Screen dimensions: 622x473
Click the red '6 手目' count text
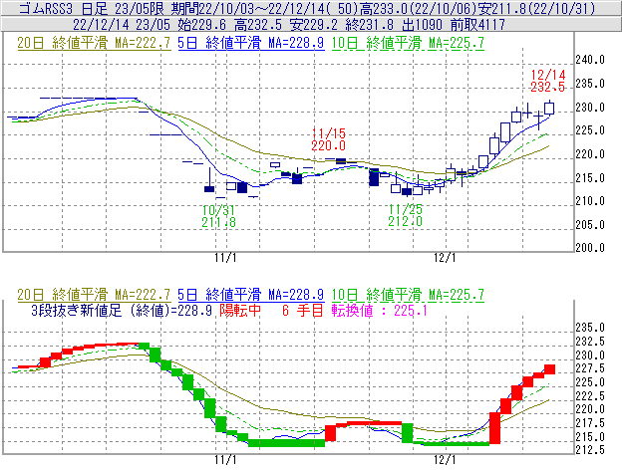(303, 310)
